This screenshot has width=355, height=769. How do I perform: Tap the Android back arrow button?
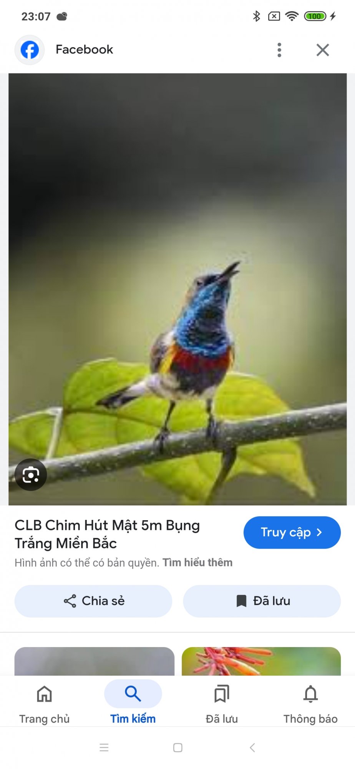point(252,747)
